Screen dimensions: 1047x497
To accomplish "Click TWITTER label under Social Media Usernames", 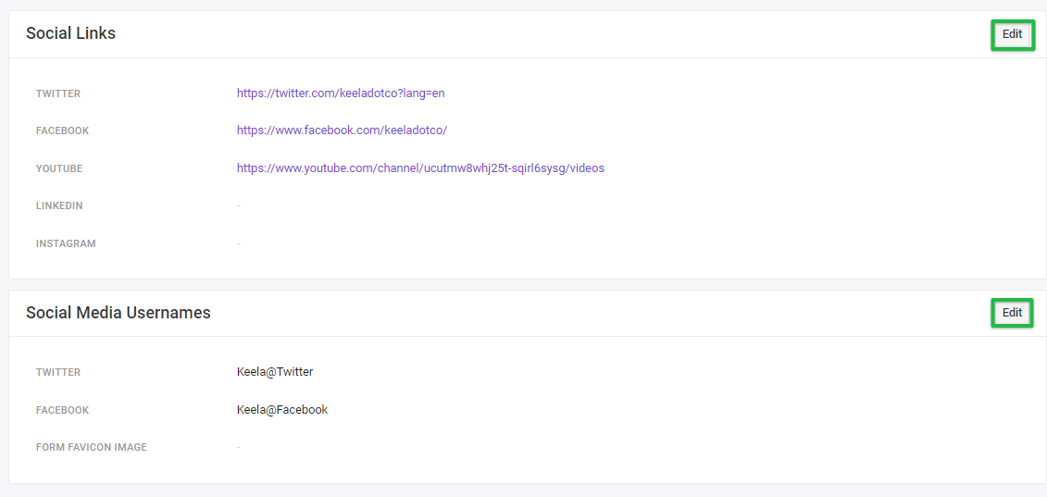I will point(58,372).
